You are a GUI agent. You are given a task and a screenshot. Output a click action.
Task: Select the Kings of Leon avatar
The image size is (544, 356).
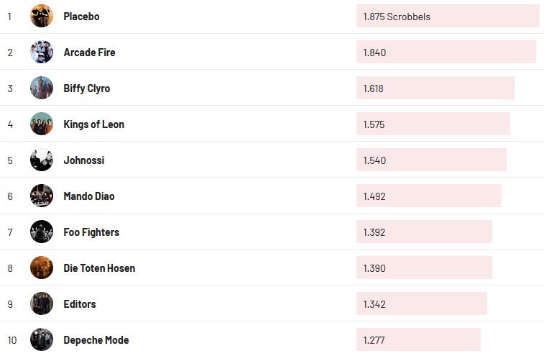coord(42,124)
